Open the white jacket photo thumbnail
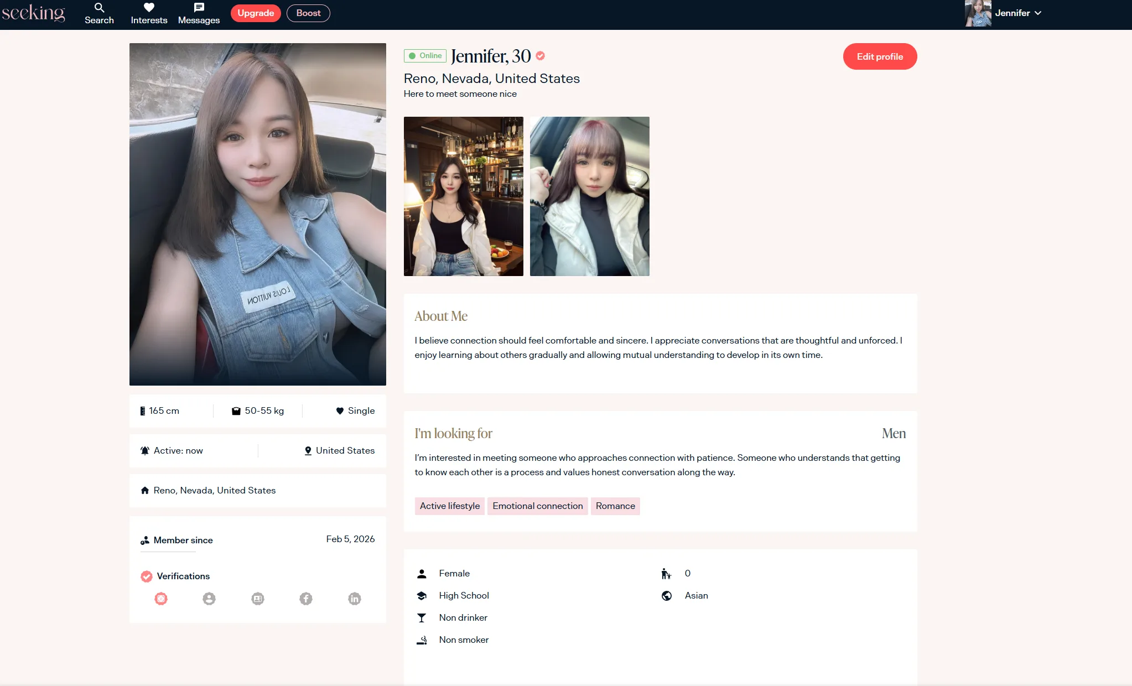This screenshot has width=1132, height=686. click(x=590, y=196)
